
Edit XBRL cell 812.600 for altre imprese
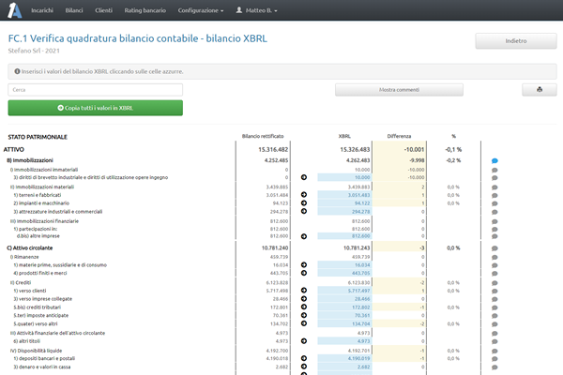(344, 236)
